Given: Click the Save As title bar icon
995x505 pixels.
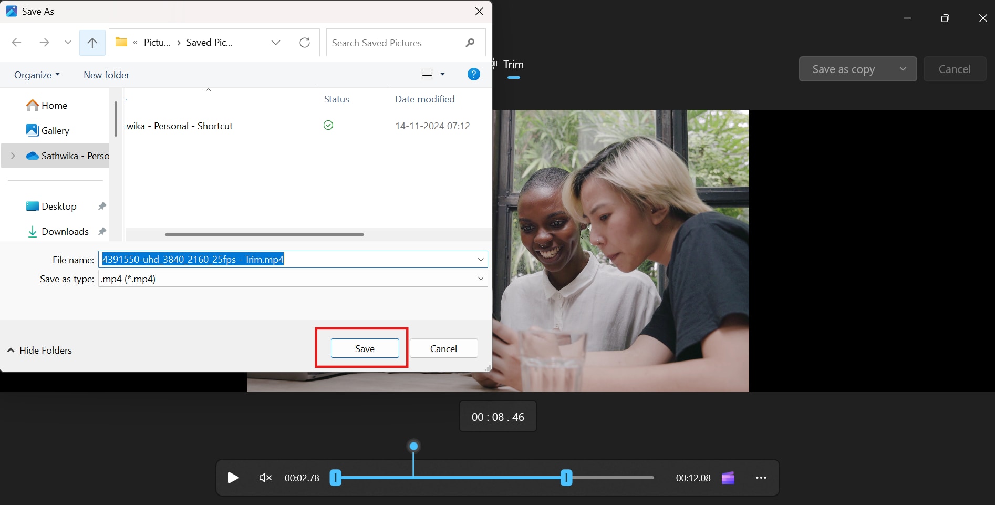Looking at the screenshot, I should (11, 11).
